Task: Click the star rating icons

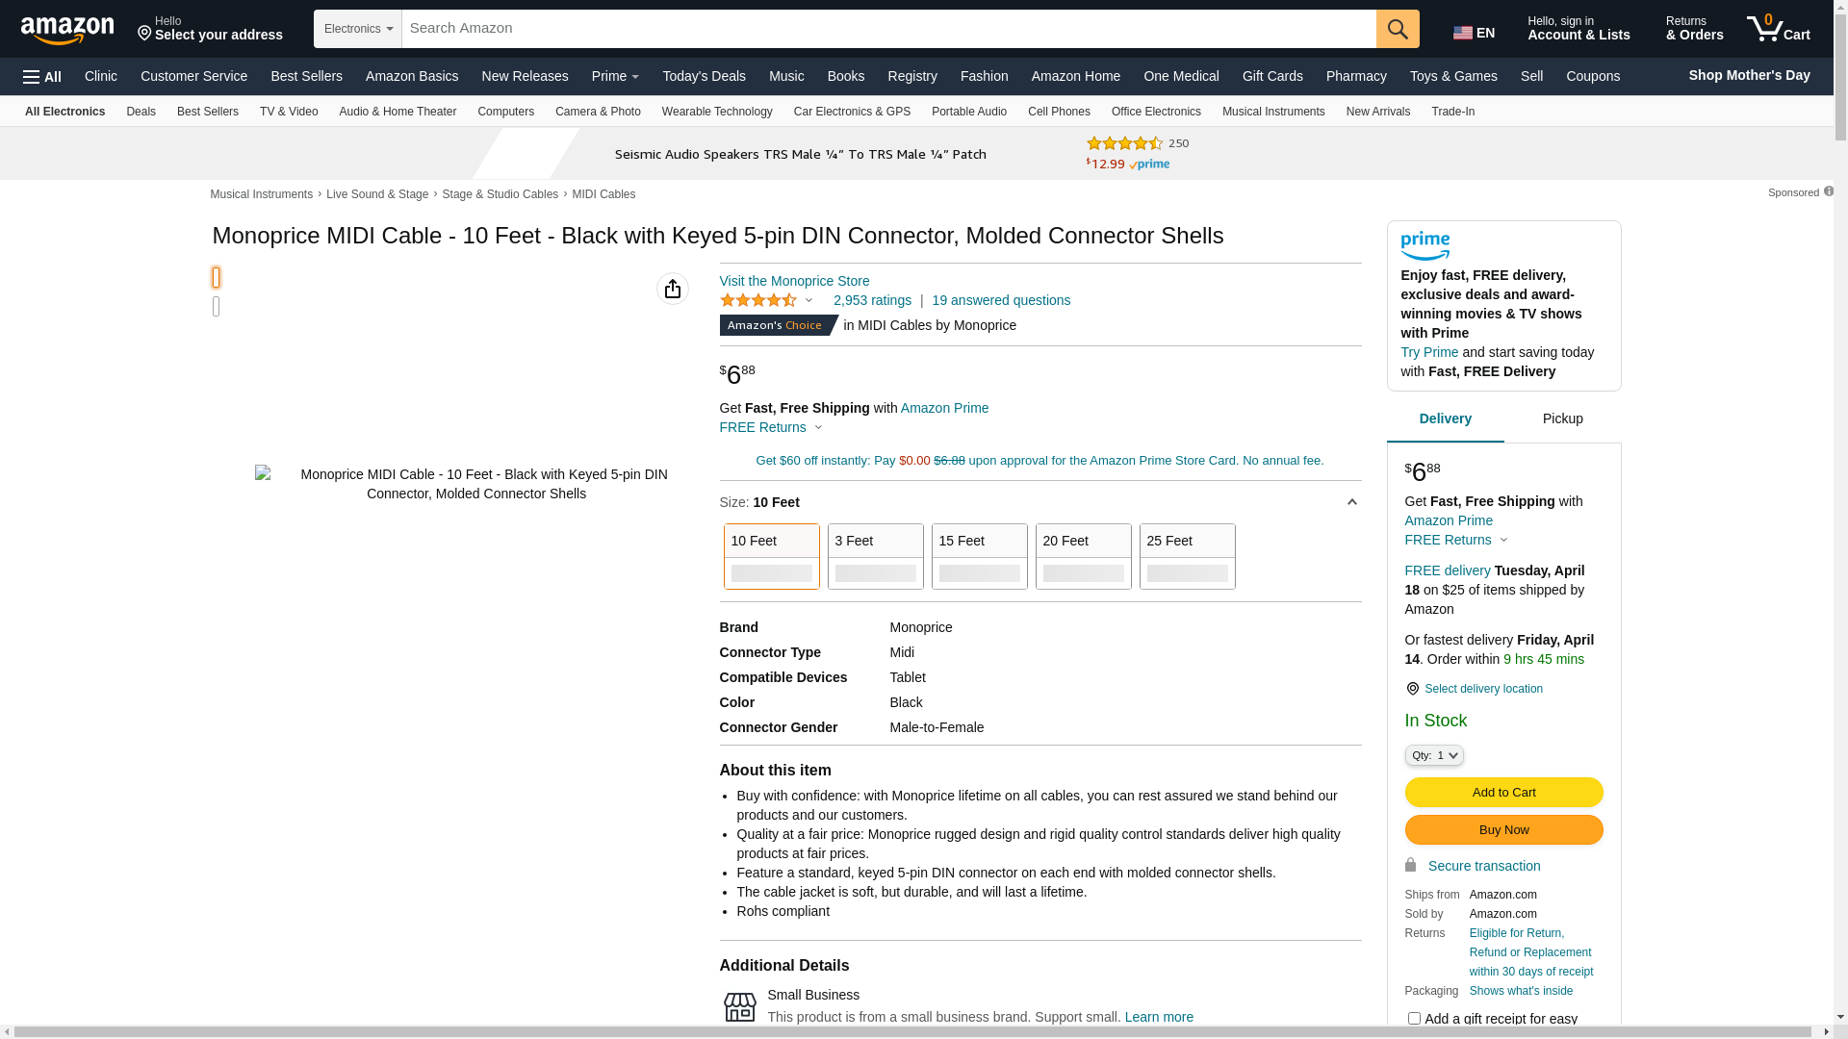Action: pyautogui.click(x=758, y=301)
